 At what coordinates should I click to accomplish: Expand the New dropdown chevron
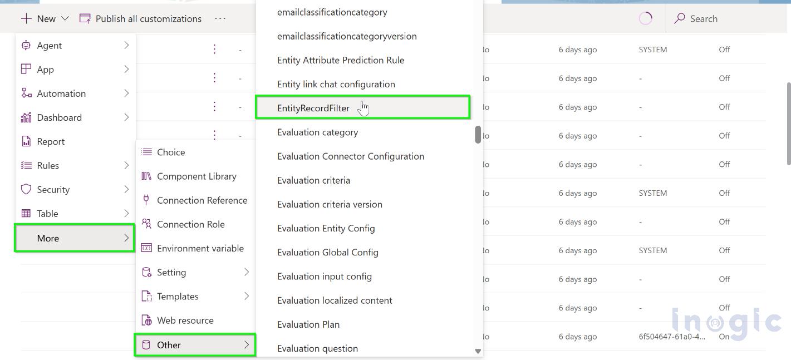click(x=65, y=18)
